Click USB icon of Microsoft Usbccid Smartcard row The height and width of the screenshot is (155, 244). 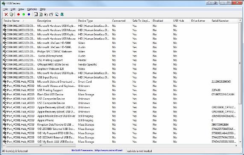(5, 81)
